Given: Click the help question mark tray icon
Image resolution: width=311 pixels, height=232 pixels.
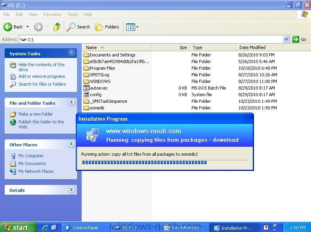Looking at the screenshot, I should (x=266, y=228).
